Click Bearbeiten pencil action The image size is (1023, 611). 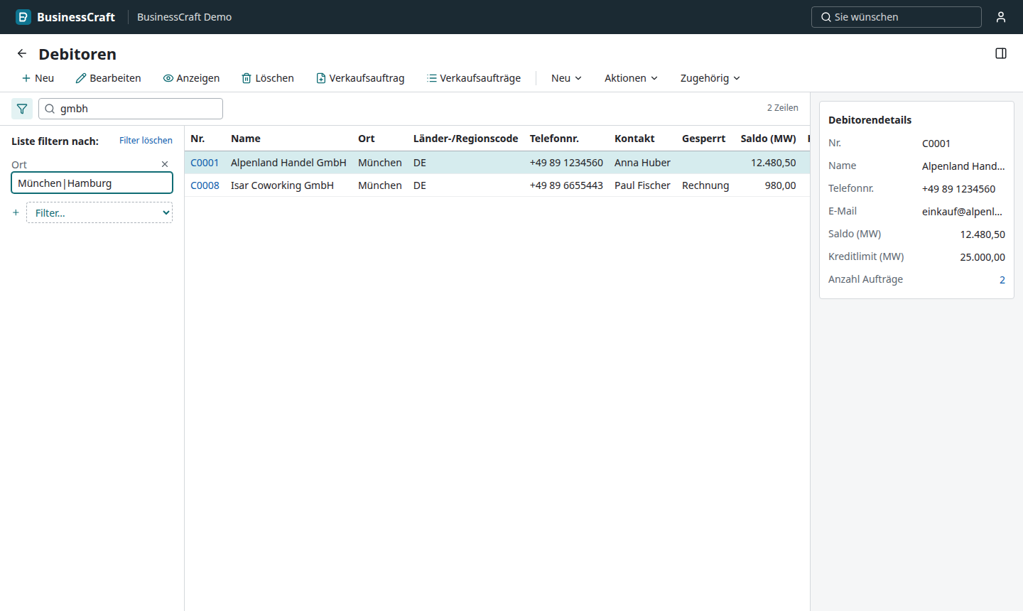coord(109,78)
